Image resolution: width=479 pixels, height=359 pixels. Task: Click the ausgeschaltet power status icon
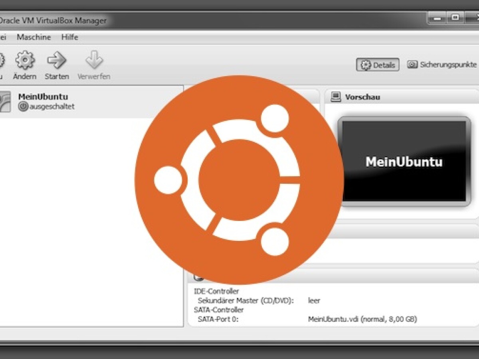point(23,107)
